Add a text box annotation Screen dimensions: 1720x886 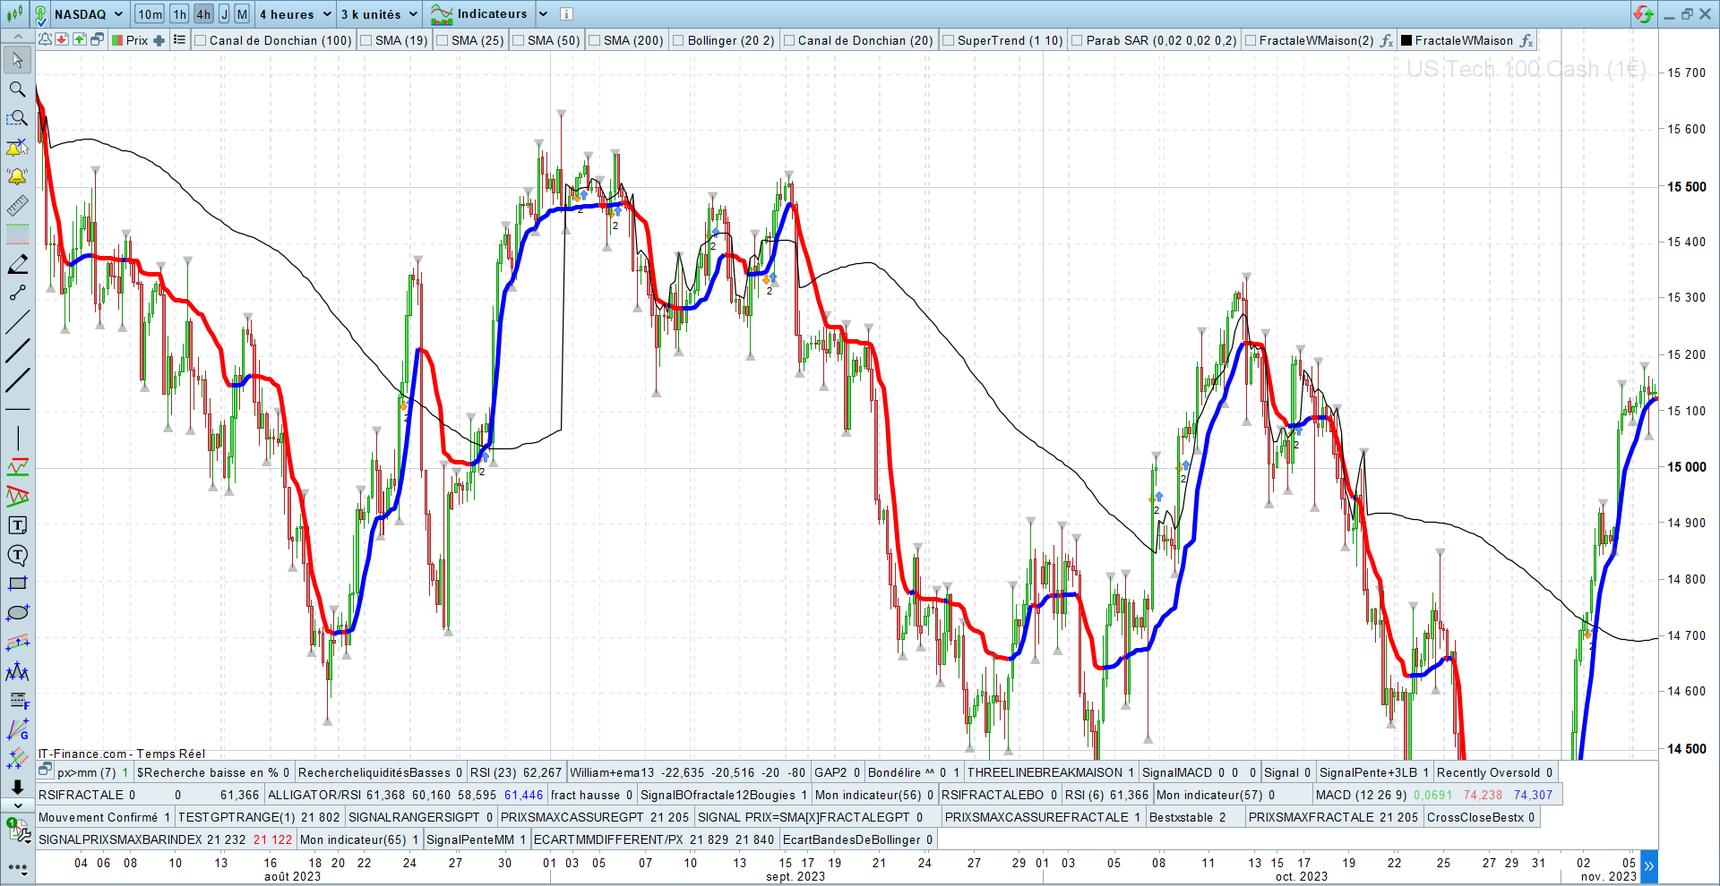coord(17,525)
